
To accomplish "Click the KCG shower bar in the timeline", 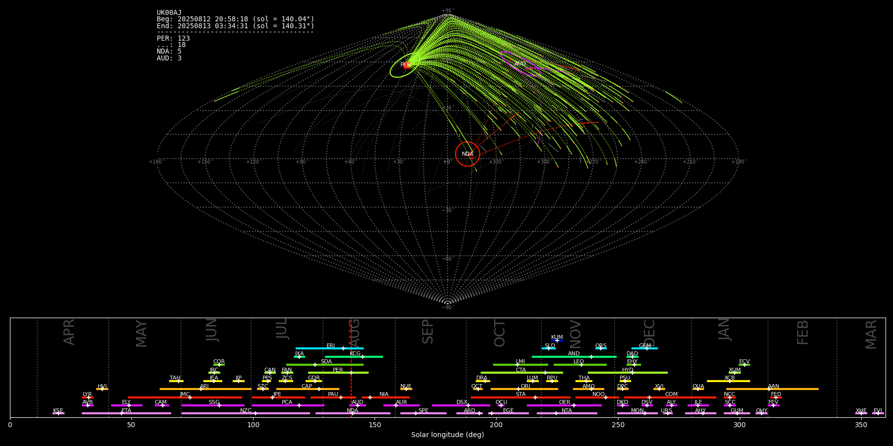I will coord(354,356).
